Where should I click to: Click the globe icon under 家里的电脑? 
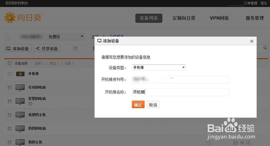pyautogui.click(x=30, y=104)
